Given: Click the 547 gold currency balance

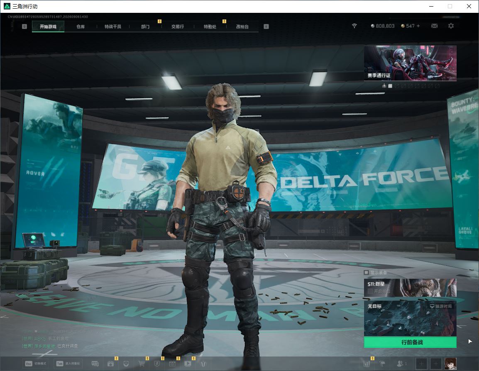Looking at the screenshot, I should (408, 26).
